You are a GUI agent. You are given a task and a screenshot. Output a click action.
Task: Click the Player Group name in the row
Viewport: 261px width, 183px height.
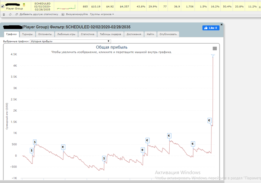pos(15,9)
